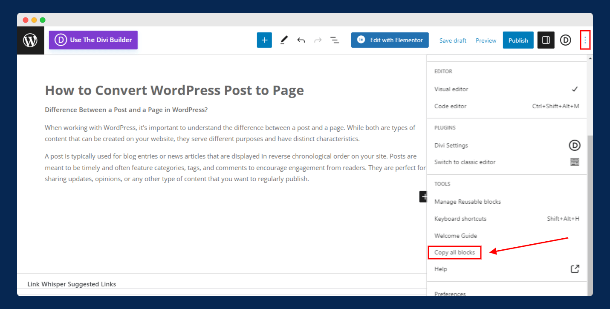Click Use The Divi Builder button
This screenshot has width=610, height=309.
[93, 40]
